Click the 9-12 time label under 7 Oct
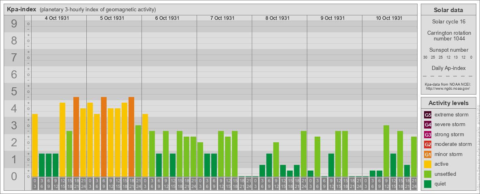Viewport: 480px width, 194px height. pyautogui.click(x=221, y=184)
